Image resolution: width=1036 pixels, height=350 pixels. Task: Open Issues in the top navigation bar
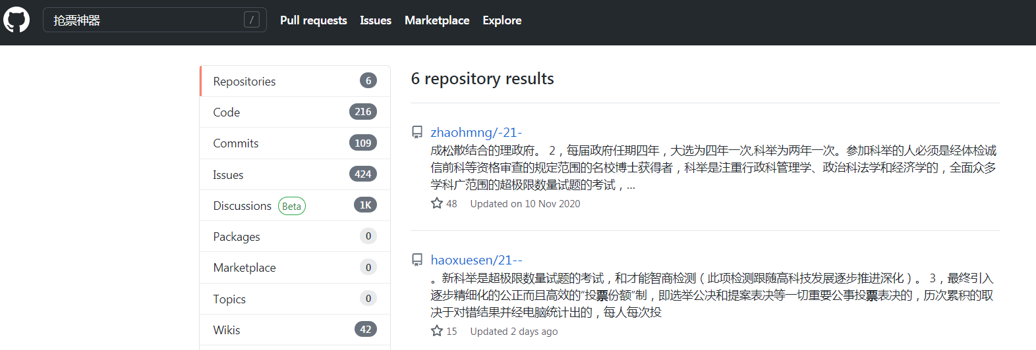[x=376, y=20]
